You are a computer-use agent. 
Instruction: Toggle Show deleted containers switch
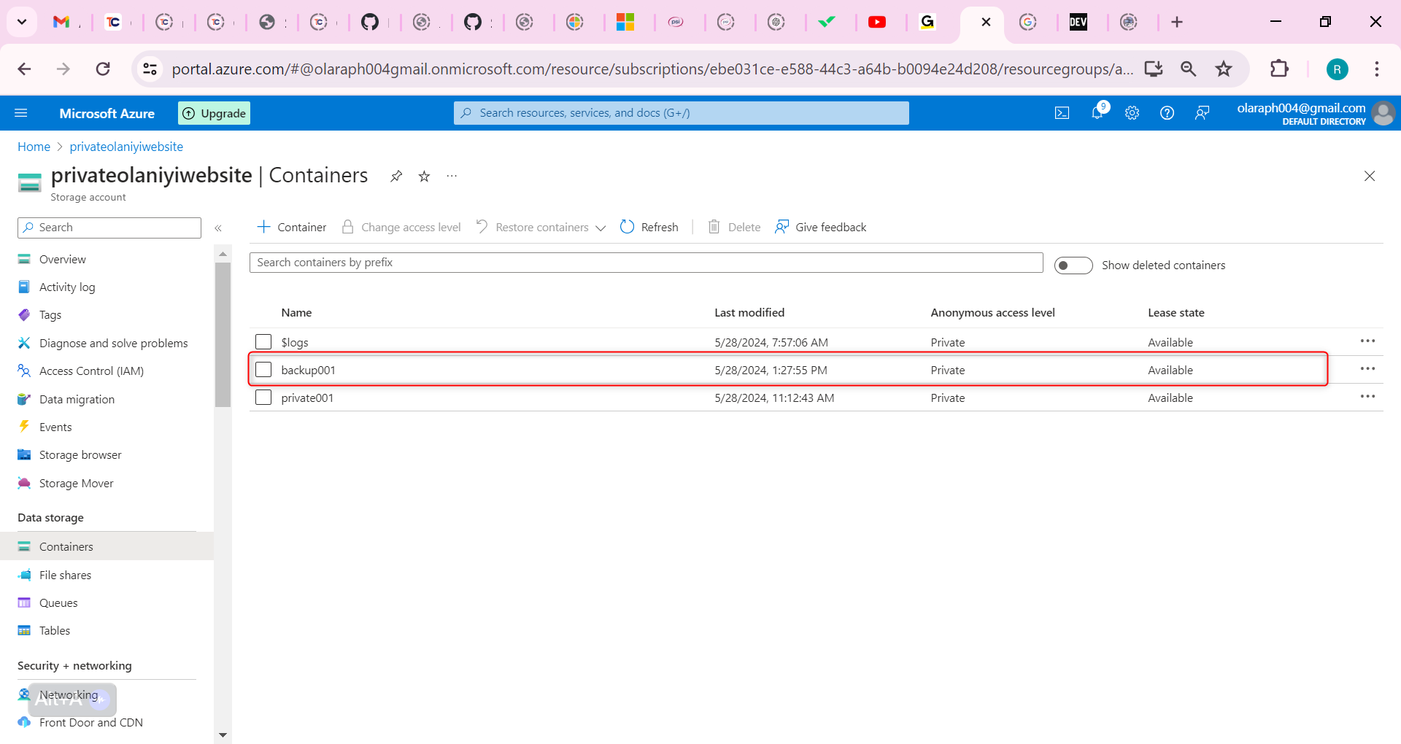pos(1073,266)
